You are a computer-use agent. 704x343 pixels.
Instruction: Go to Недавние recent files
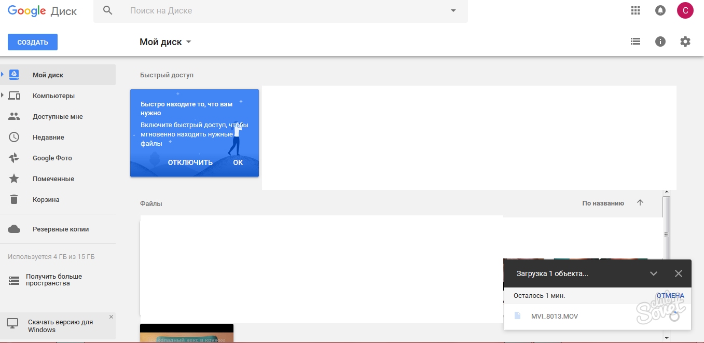[48, 138]
